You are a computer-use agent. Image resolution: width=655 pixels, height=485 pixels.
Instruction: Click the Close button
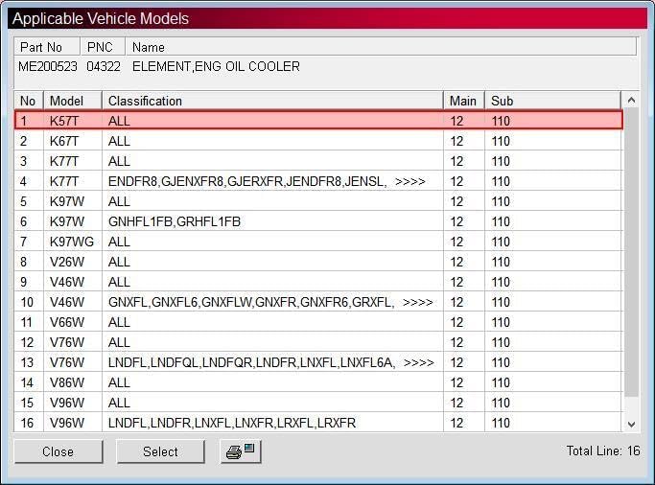58,451
